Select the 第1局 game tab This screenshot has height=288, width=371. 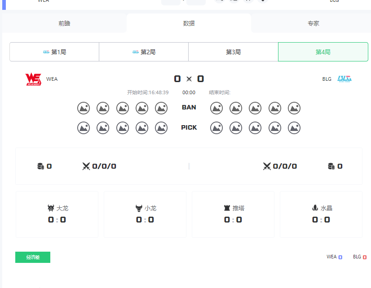coord(54,52)
